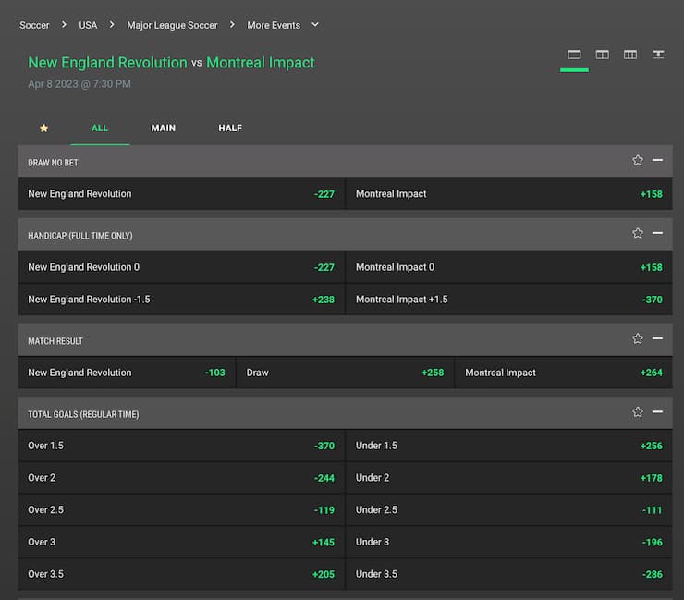Select Under 1.5 goals at +256
The height and width of the screenshot is (600, 684).
(509, 446)
